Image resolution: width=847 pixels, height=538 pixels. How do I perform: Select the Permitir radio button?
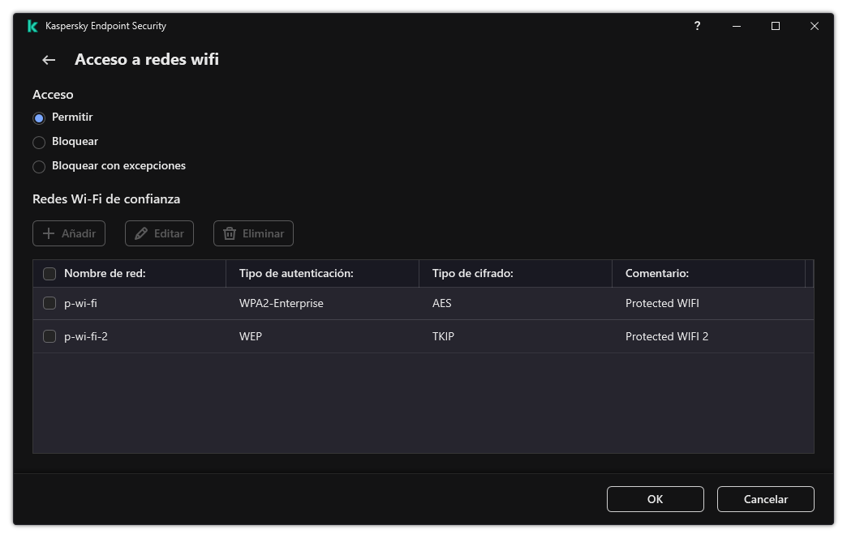(x=39, y=117)
